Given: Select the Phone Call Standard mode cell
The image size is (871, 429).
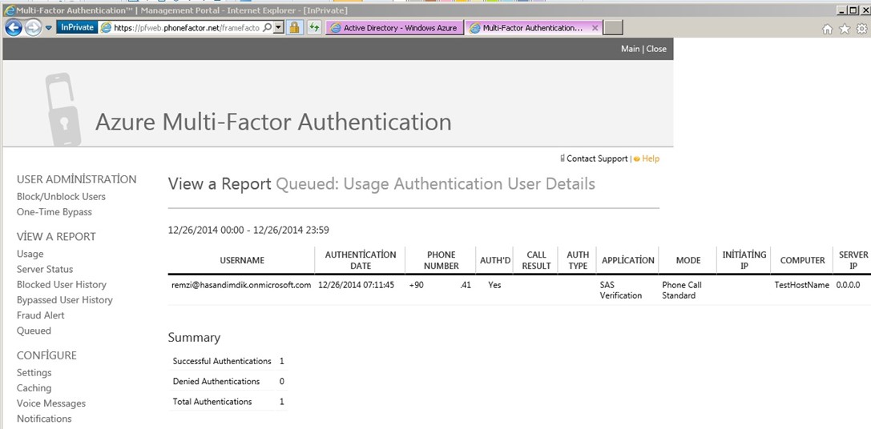Looking at the screenshot, I should [x=682, y=291].
